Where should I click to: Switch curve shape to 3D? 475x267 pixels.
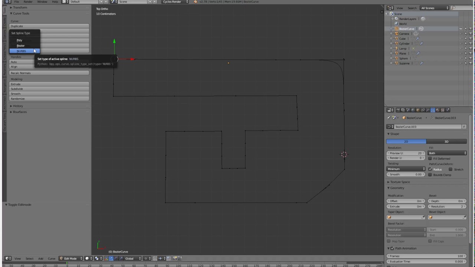click(x=446, y=141)
